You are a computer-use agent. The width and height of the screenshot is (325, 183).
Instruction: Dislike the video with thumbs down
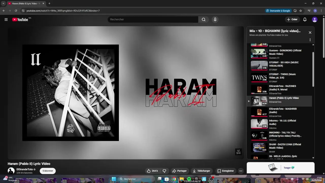tap(164, 171)
